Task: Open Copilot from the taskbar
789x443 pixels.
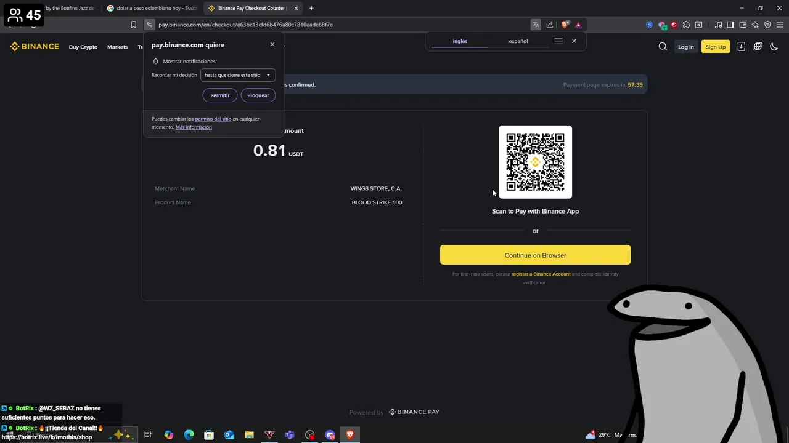Action: tap(169, 435)
